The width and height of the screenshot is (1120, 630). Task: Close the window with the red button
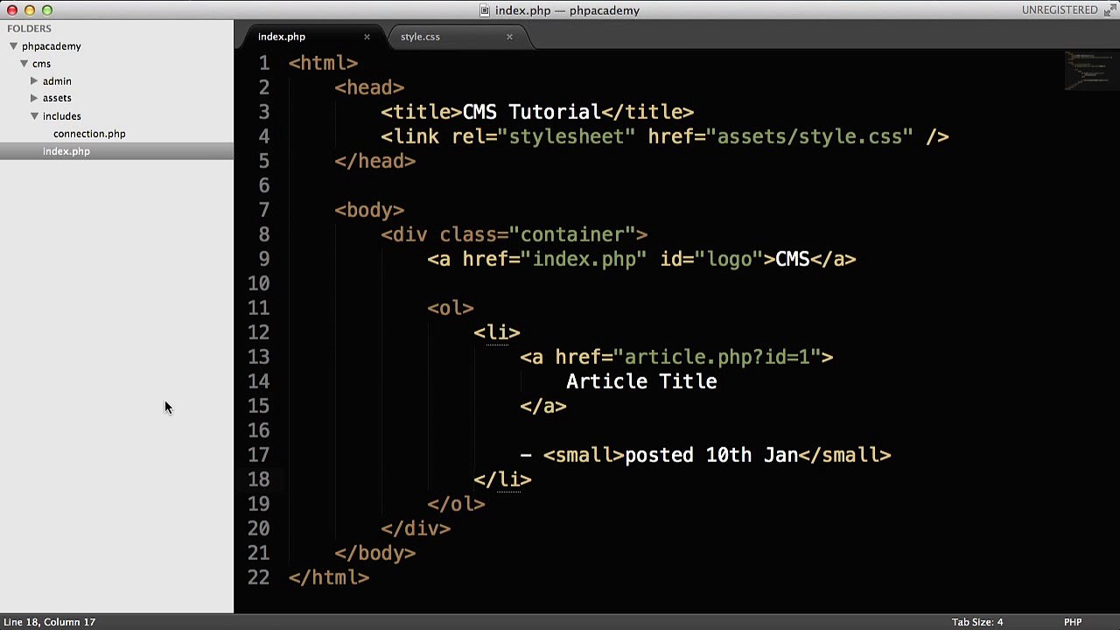pyautogui.click(x=12, y=10)
